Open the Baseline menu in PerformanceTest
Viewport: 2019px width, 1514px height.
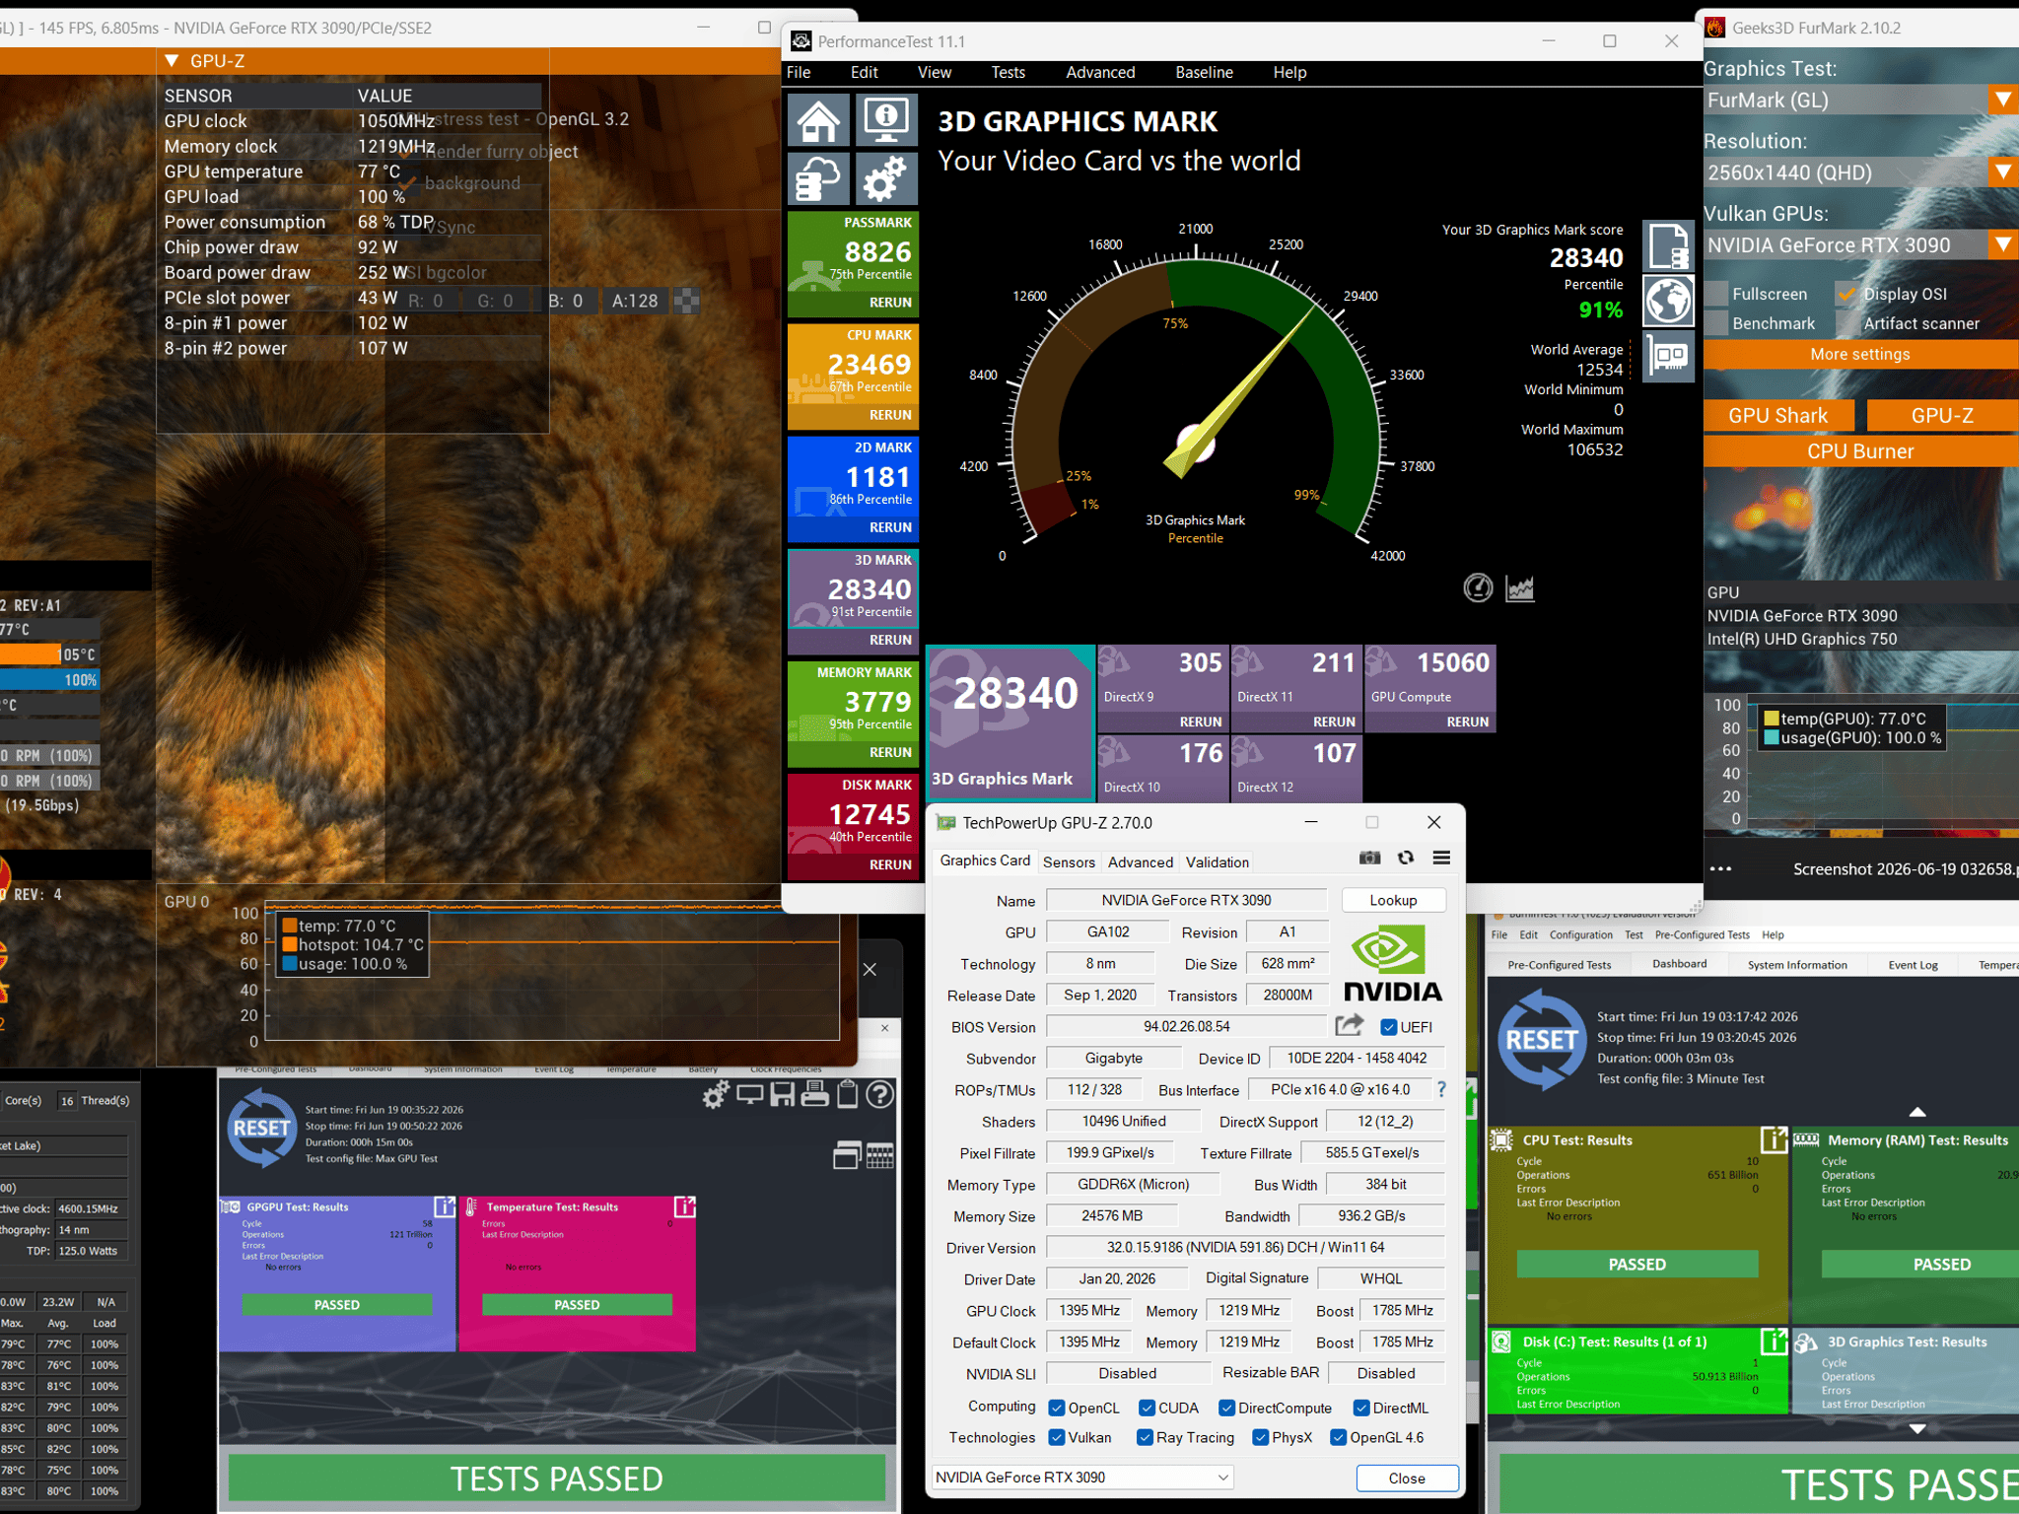pos(1204,72)
